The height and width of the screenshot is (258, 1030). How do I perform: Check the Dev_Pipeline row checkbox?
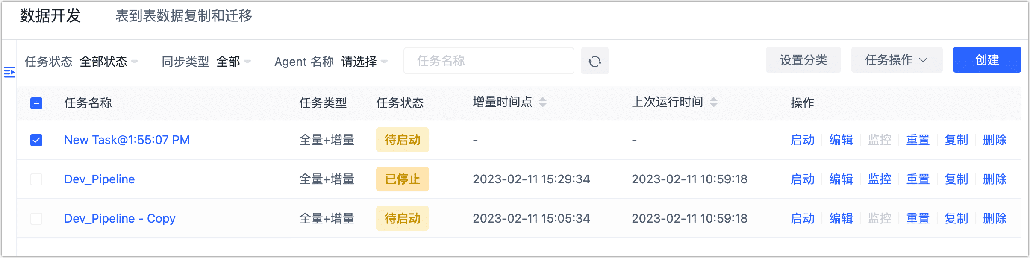tap(36, 179)
